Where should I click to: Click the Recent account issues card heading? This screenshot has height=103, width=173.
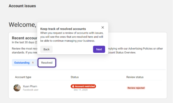pyautogui.click(x=24, y=38)
